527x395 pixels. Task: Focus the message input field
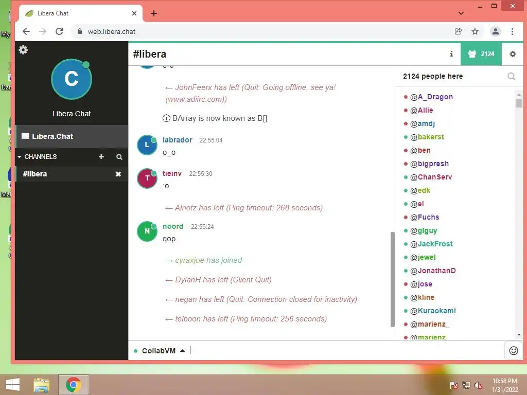345,350
